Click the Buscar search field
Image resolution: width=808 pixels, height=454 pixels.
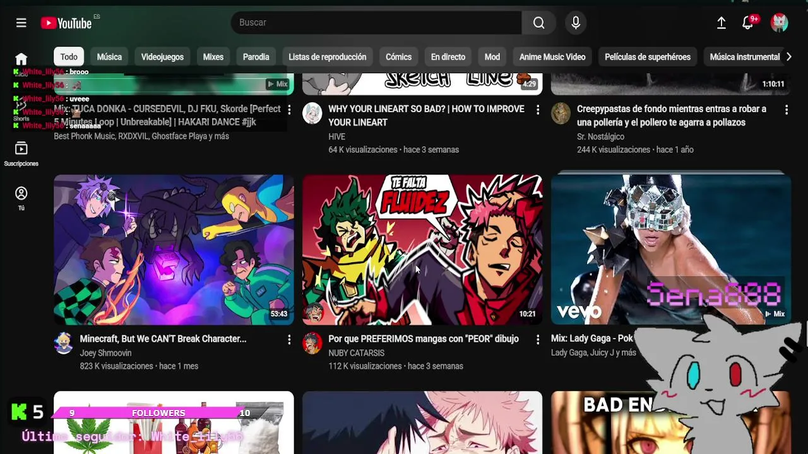(376, 23)
